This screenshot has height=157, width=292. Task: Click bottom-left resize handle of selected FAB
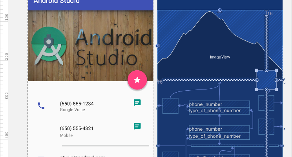pyautogui.click(x=257, y=89)
